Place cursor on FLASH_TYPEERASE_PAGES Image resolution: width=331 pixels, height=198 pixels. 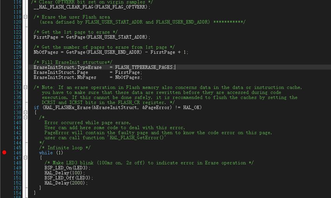tap(143, 67)
